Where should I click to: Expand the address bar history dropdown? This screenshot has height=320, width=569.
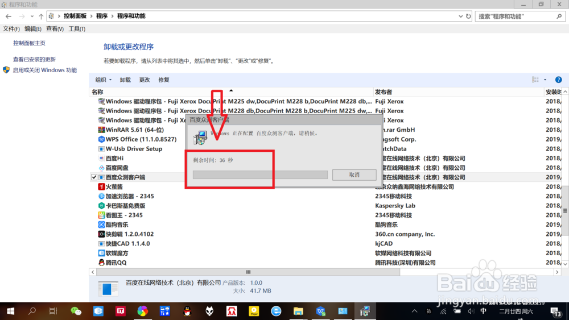[460, 16]
